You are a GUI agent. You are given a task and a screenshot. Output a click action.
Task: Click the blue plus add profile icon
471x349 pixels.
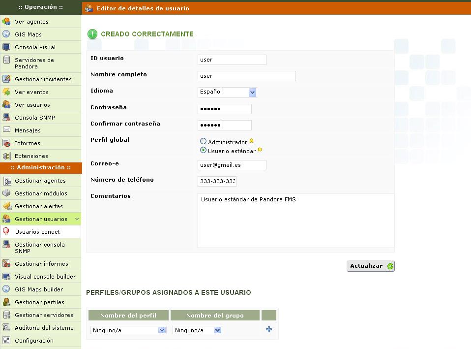(x=268, y=330)
